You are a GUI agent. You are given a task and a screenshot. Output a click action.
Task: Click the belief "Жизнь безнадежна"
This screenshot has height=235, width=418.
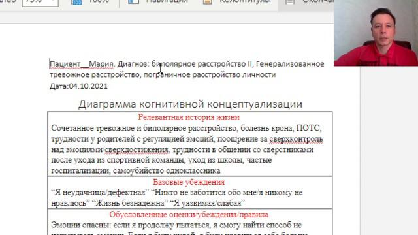[130, 203]
